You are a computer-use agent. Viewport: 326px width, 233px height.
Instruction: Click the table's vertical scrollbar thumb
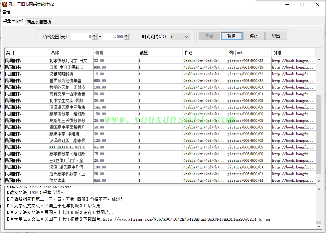[319, 134]
